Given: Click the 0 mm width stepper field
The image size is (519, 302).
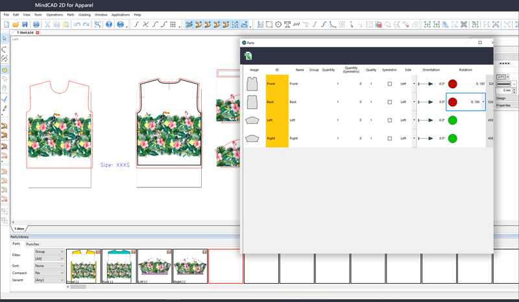Looking at the screenshot, I should tap(505, 90).
